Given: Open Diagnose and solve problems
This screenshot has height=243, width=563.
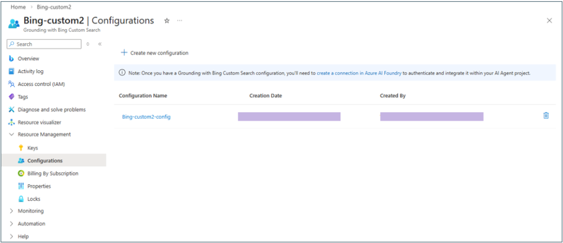Looking at the screenshot, I should pyautogui.click(x=53, y=110).
